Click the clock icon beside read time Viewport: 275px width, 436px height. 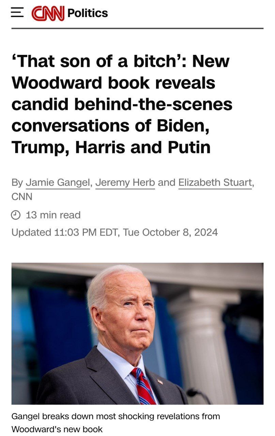pos(16,215)
